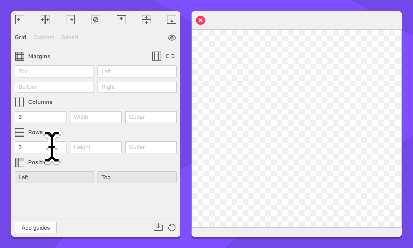
Task: Reset the form with the circular arrow
Action: click(172, 227)
